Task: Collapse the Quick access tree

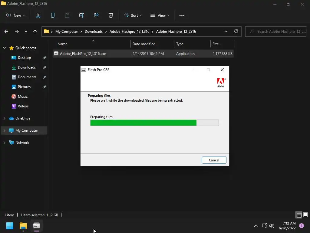Action: point(4,48)
